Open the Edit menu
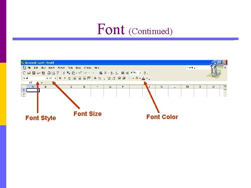251x188 pixels. click(x=36, y=68)
